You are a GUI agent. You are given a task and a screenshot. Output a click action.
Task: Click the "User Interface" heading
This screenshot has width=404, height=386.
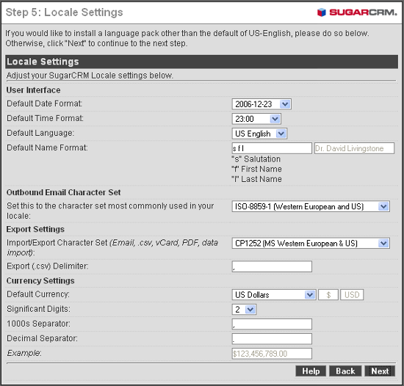pos(34,90)
